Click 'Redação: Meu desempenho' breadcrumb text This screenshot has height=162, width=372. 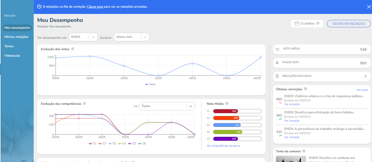coord(54,26)
